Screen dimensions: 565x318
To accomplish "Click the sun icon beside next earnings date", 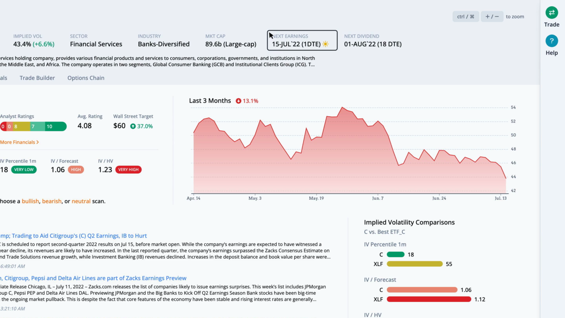I will coord(325,44).
